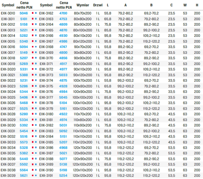203x179 pixels.
Task: Click the blue square in EXK-3020 row
Action: coord(36,69)
